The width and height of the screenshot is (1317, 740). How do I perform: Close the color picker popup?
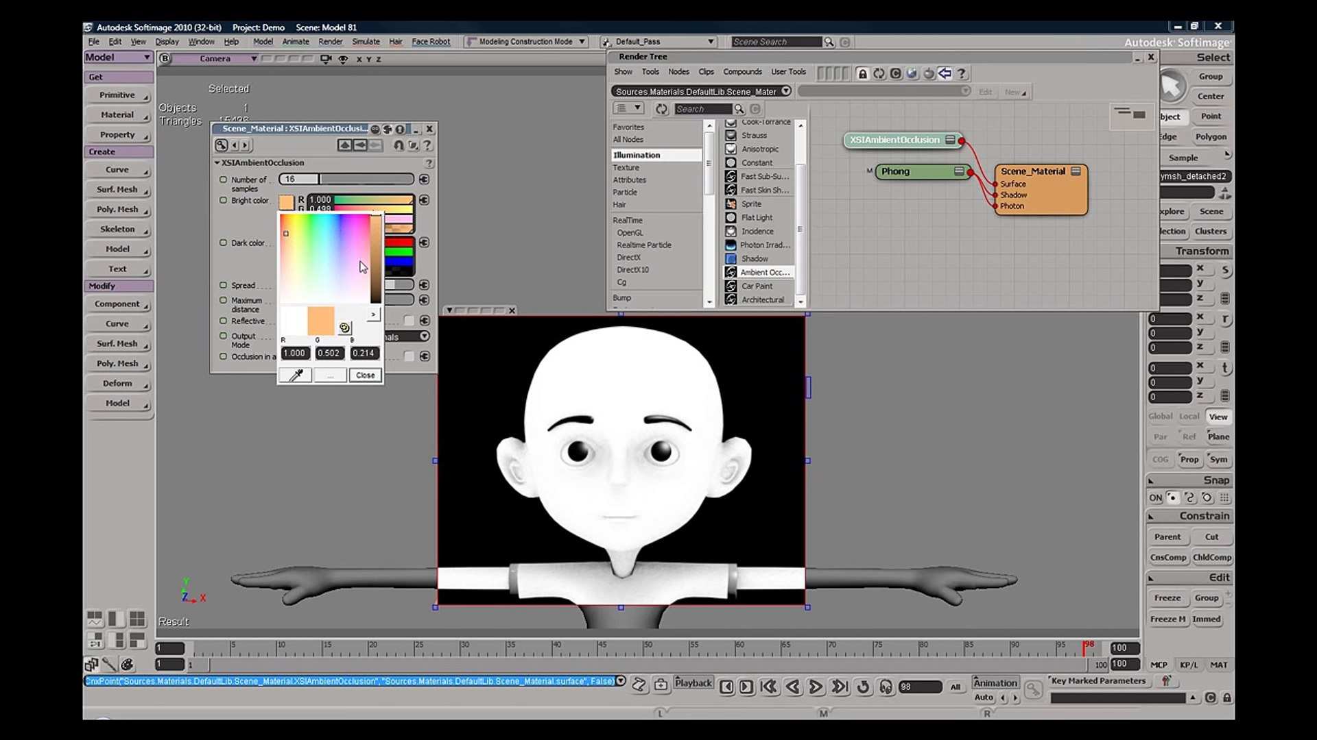[365, 375]
